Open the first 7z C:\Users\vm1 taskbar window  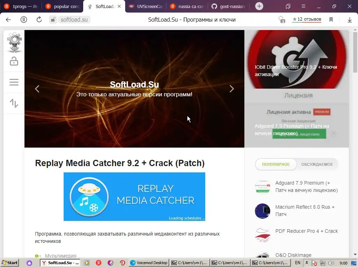[x=189, y=263]
